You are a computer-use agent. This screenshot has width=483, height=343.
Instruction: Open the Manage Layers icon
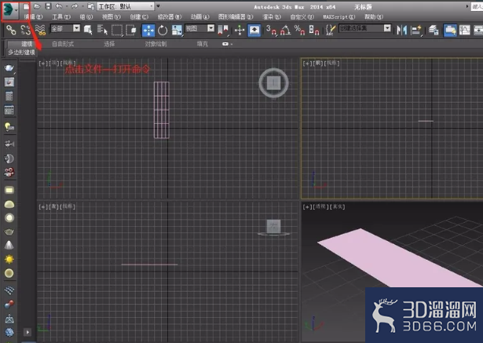(434, 30)
